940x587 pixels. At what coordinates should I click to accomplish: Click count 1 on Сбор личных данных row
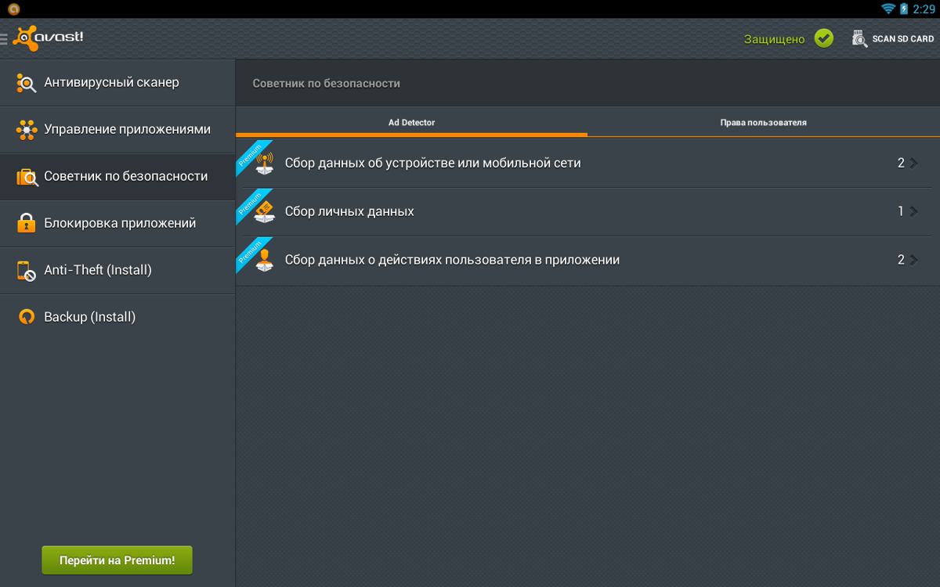pos(901,211)
